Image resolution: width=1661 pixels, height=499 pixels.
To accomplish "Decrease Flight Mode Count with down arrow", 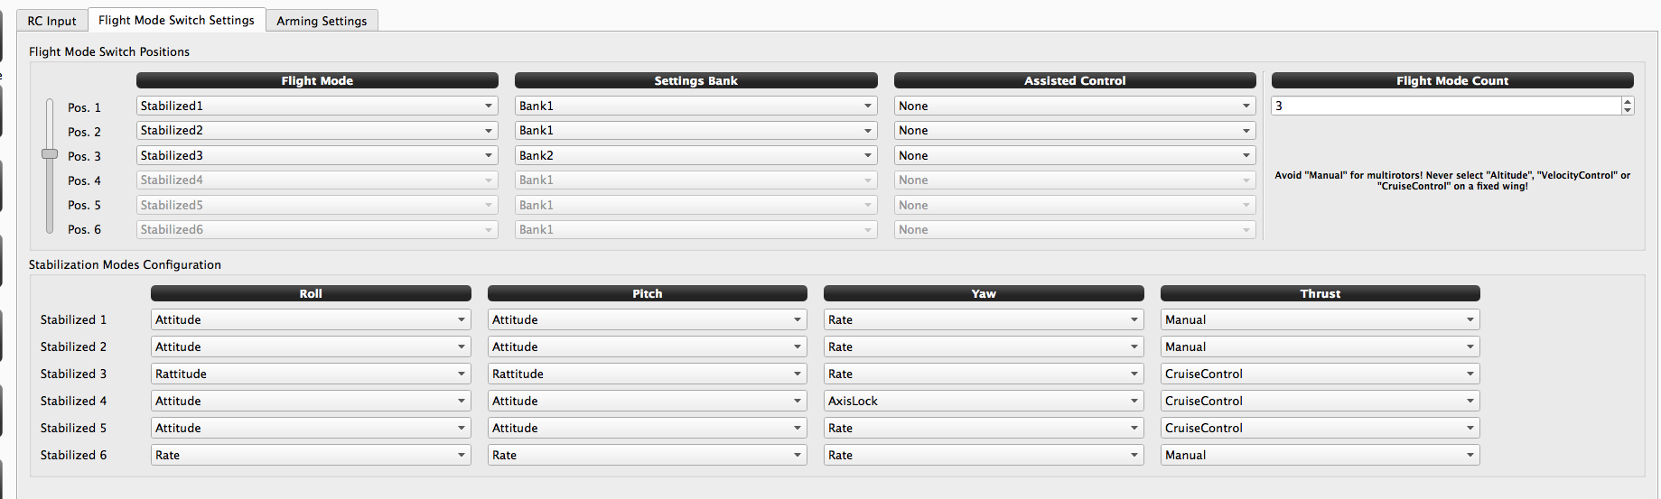I will (x=1628, y=110).
